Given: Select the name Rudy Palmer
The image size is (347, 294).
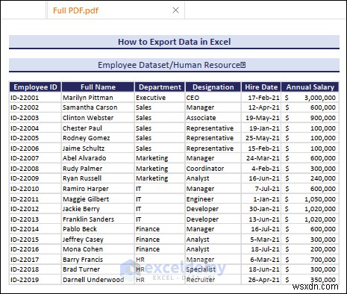Looking at the screenshot, I should [82, 169].
